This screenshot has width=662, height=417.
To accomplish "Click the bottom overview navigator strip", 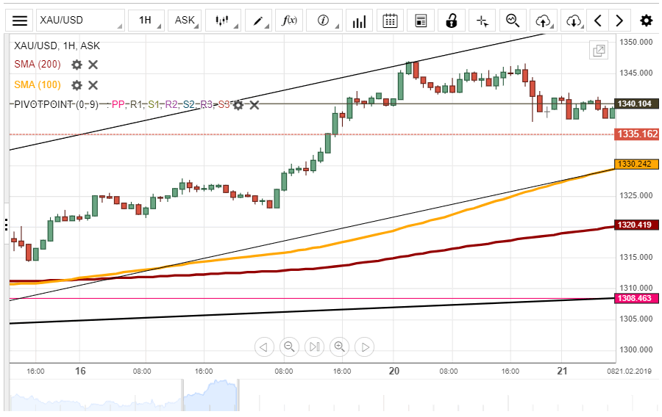I will tap(309, 396).
